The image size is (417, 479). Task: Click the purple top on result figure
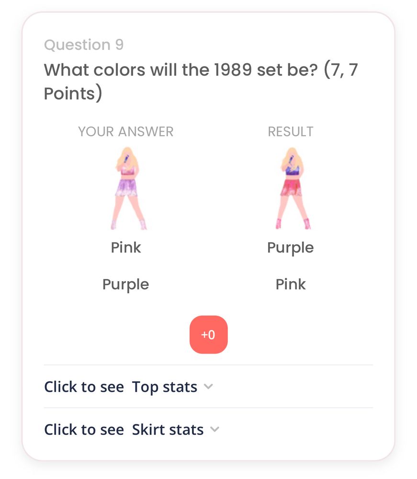[x=293, y=171]
